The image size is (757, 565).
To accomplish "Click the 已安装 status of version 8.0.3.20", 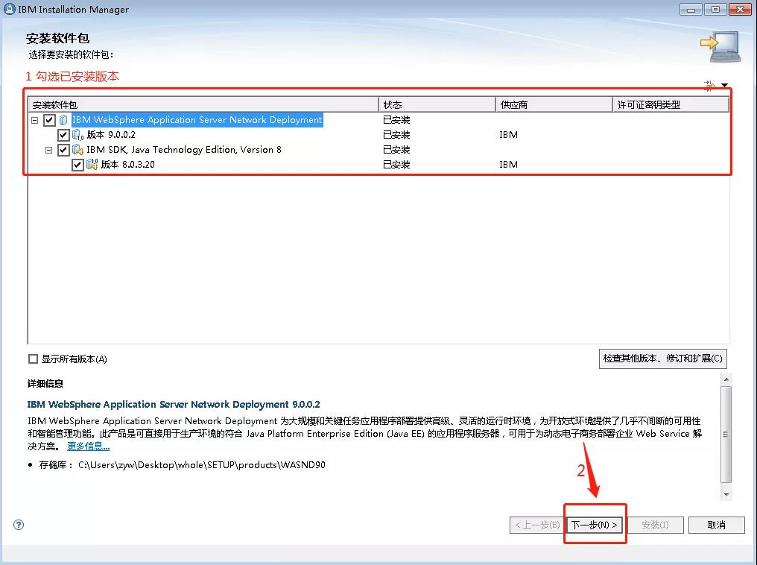I will click(x=396, y=165).
